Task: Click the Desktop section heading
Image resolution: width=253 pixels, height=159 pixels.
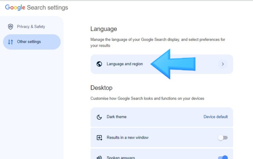Action: (101, 88)
